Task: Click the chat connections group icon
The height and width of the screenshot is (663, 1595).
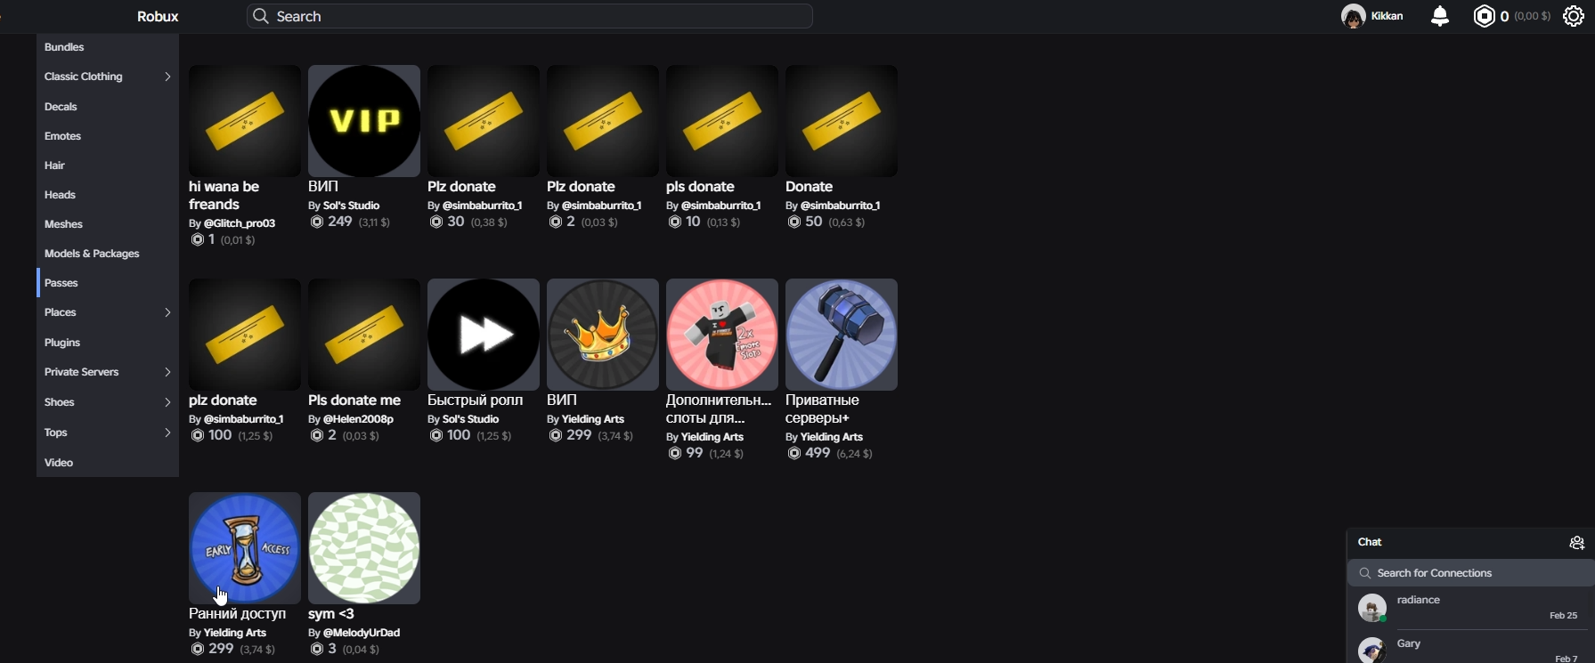Action: pos(1576,543)
